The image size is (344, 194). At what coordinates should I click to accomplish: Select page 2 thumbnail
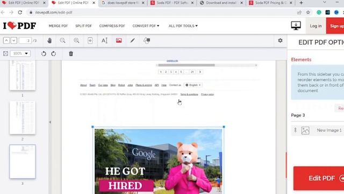(23, 117)
